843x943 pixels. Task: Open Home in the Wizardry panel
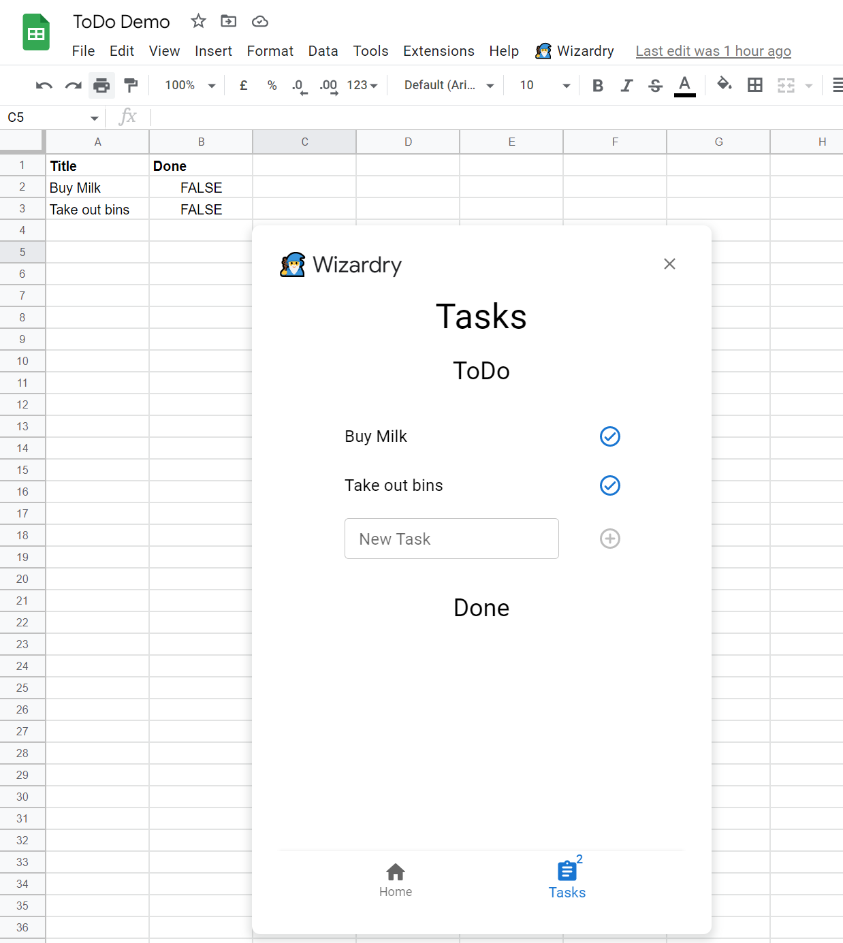click(396, 878)
